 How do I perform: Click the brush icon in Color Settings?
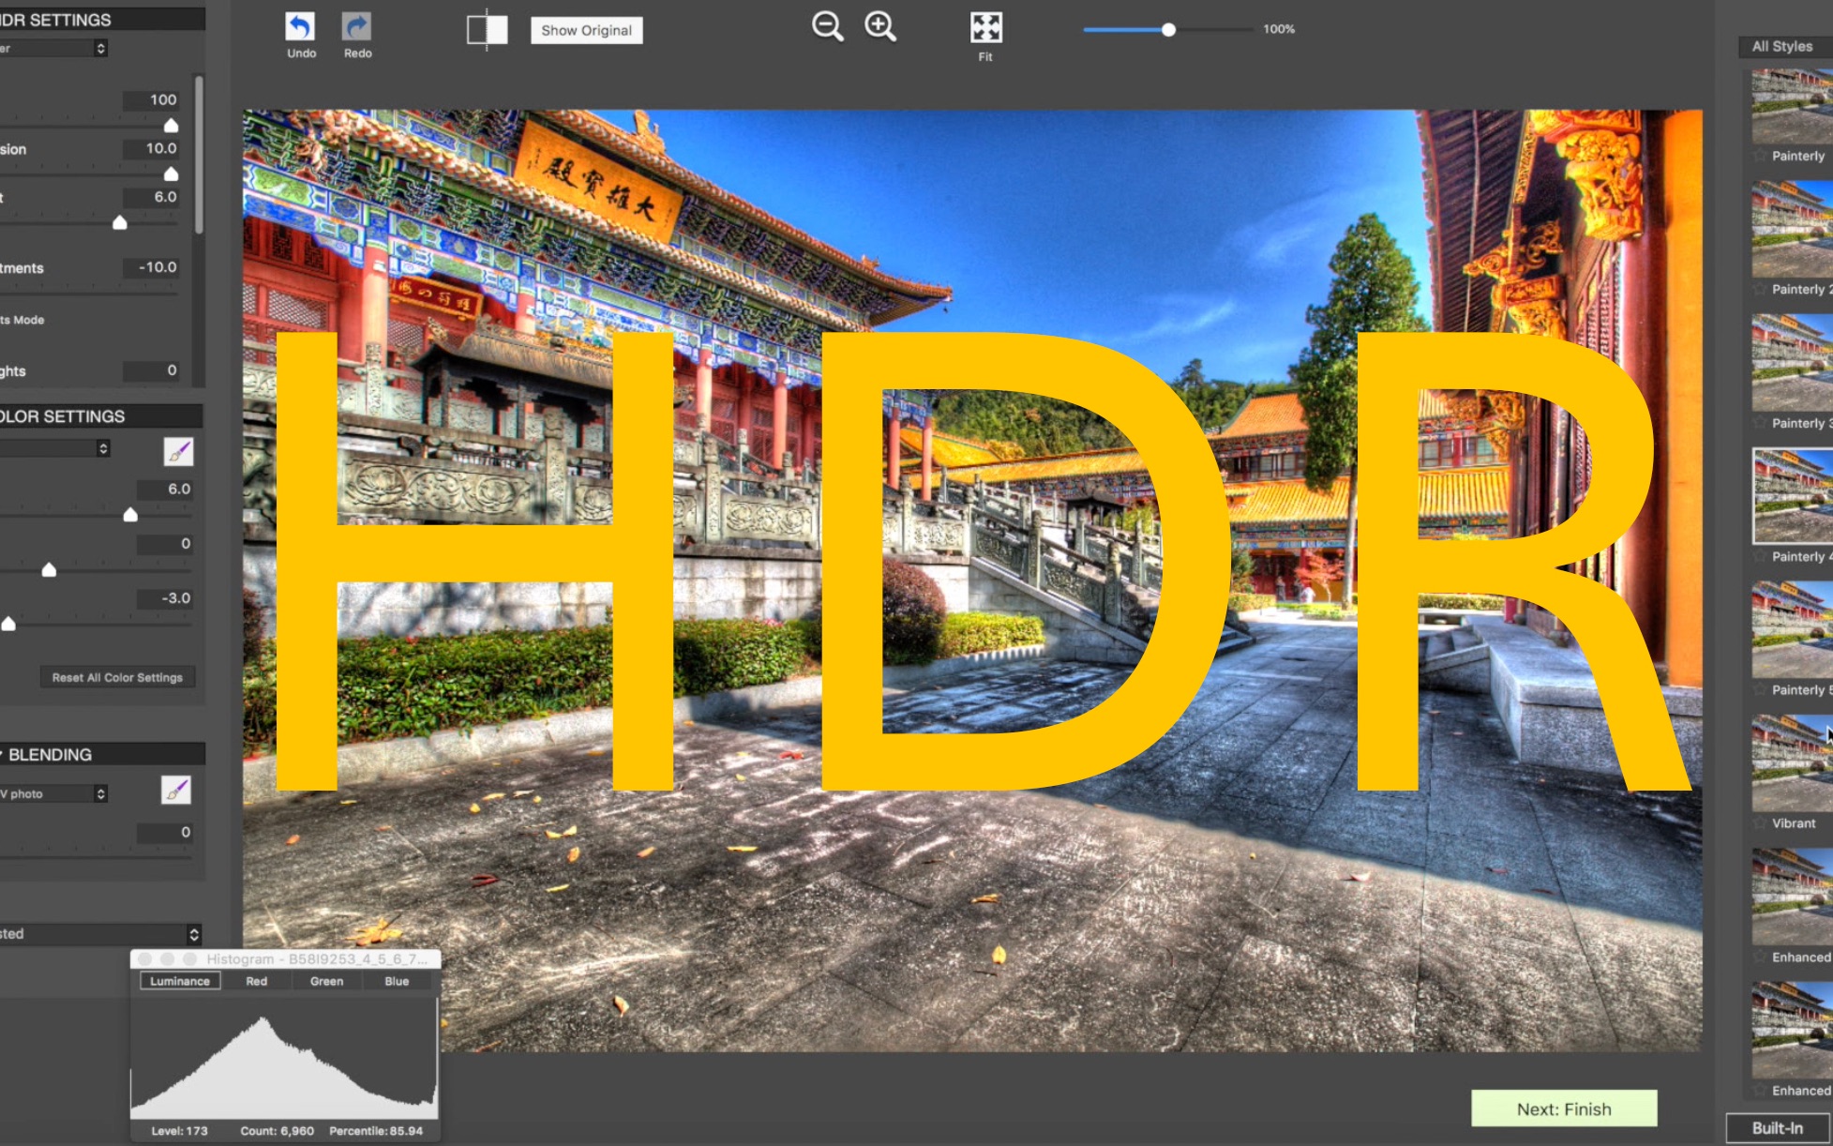178,452
